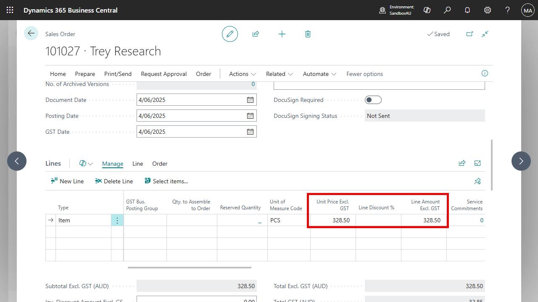Click the Type cell showing Item
Image resolution: width=538 pixels, height=302 pixels.
pyautogui.click(x=83, y=220)
